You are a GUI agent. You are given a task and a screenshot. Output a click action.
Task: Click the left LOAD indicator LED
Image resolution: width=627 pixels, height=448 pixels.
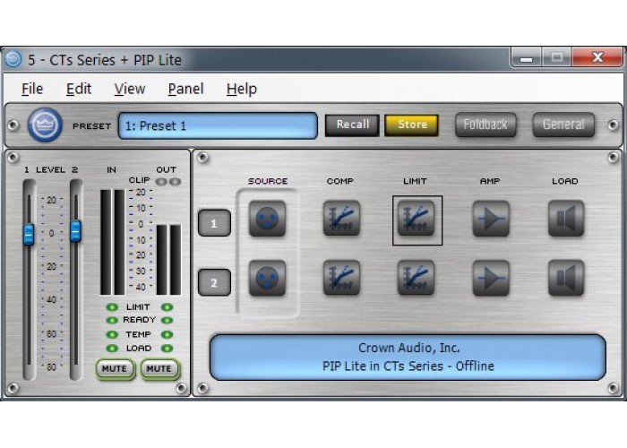112,349
